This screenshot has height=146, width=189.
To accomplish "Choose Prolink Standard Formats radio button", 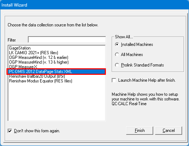I will pos(117,65).
